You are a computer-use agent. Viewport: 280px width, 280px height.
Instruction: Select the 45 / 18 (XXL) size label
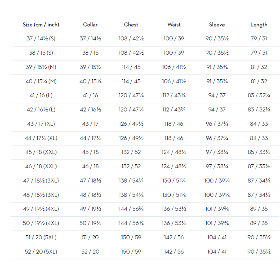click(41, 152)
